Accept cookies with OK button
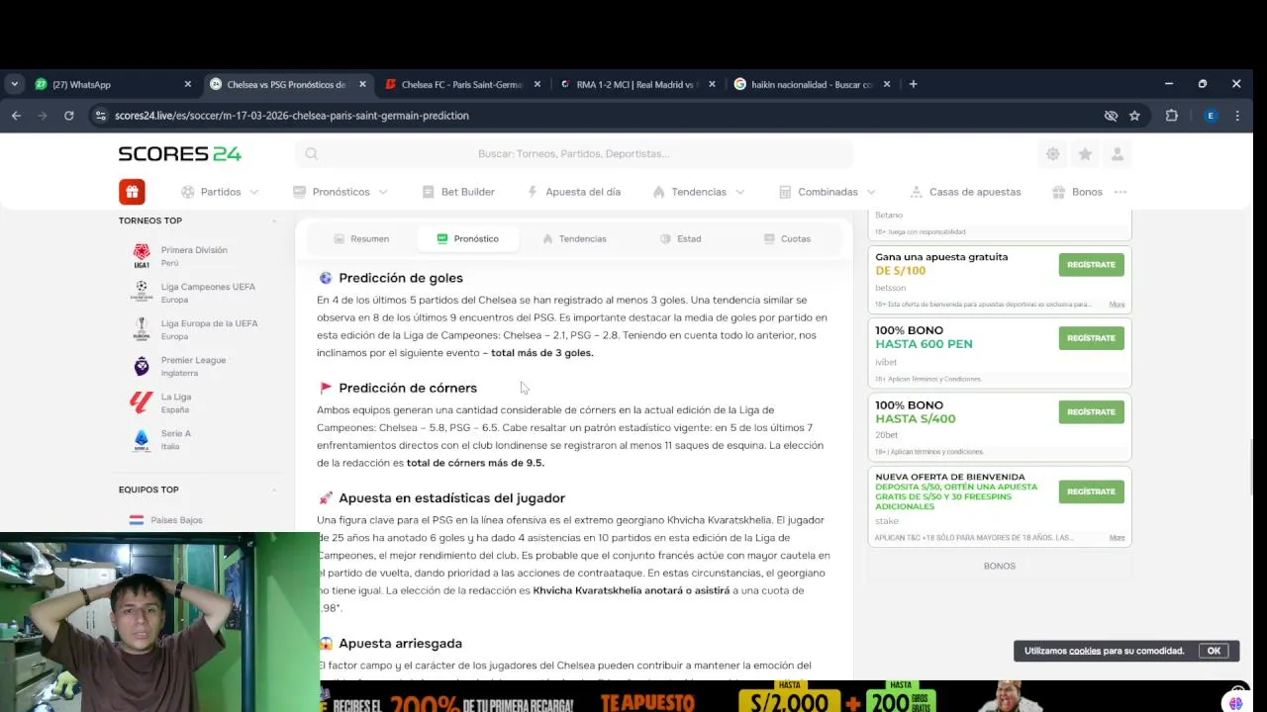This screenshot has height=712, width=1267. point(1214,651)
